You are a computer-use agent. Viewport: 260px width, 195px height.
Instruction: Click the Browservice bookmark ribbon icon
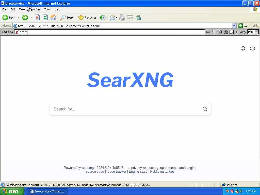214,32
